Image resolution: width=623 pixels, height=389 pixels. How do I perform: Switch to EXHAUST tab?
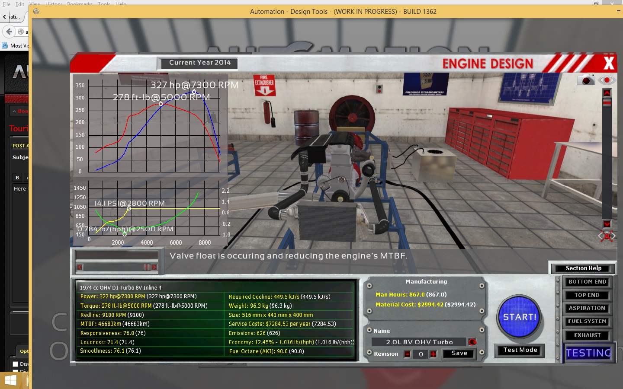tap(587, 335)
